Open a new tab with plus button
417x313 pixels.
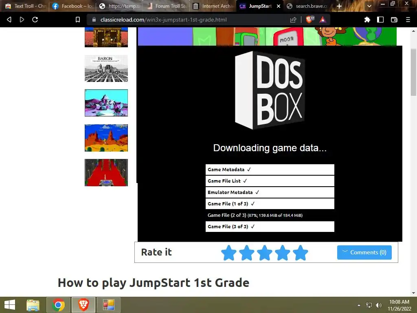pyautogui.click(x=339, y=6)
